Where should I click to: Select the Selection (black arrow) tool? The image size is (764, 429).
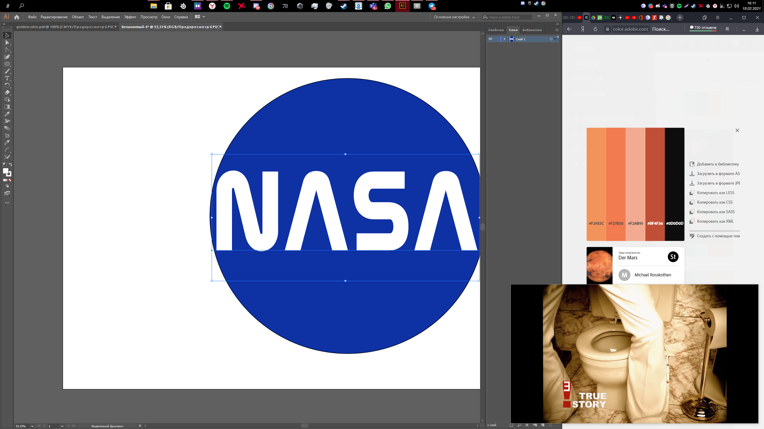click(x=7, y=35)
